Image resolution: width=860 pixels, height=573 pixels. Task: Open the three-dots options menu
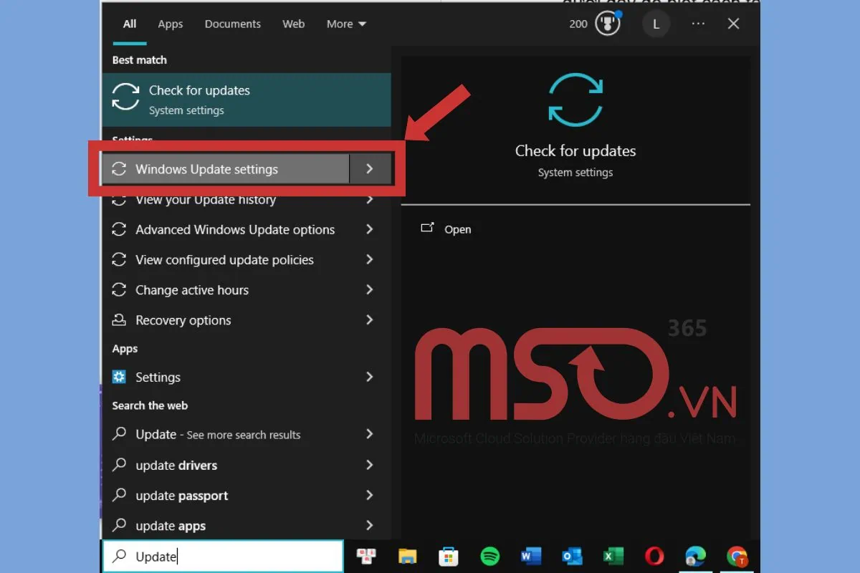click(698, 24)
